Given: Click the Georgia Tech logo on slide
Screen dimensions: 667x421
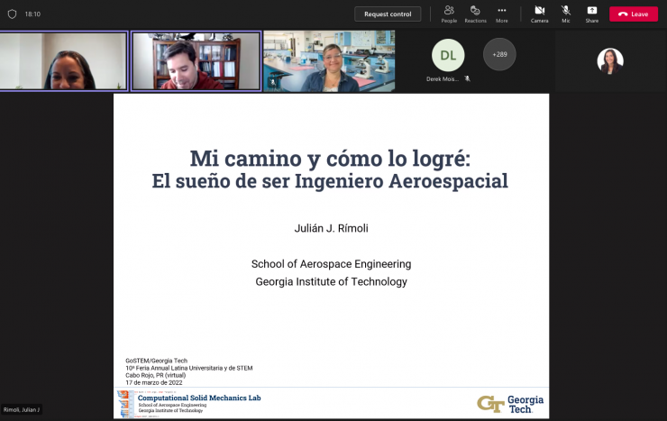Looking at the screenshot, I should 510,403.
